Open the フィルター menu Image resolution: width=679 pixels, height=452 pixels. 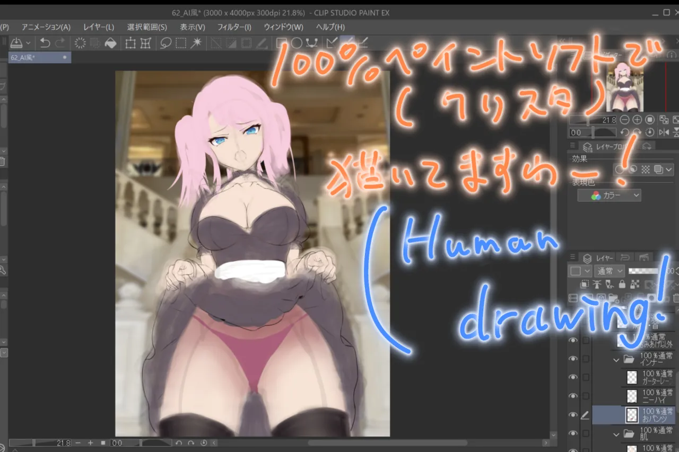(234, 27)
